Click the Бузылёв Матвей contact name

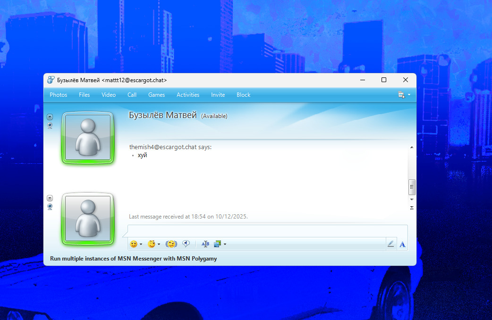163,115
